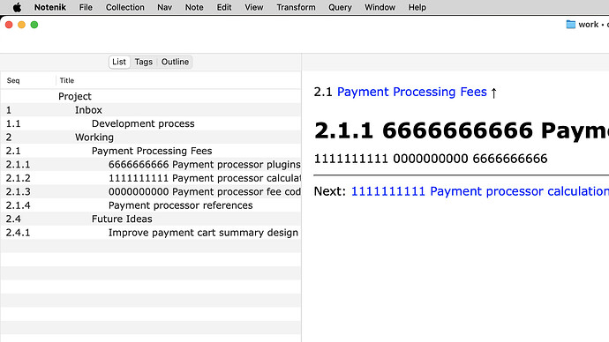Open the Apple menu icon
Screen dimensions: 609x342
17,7
